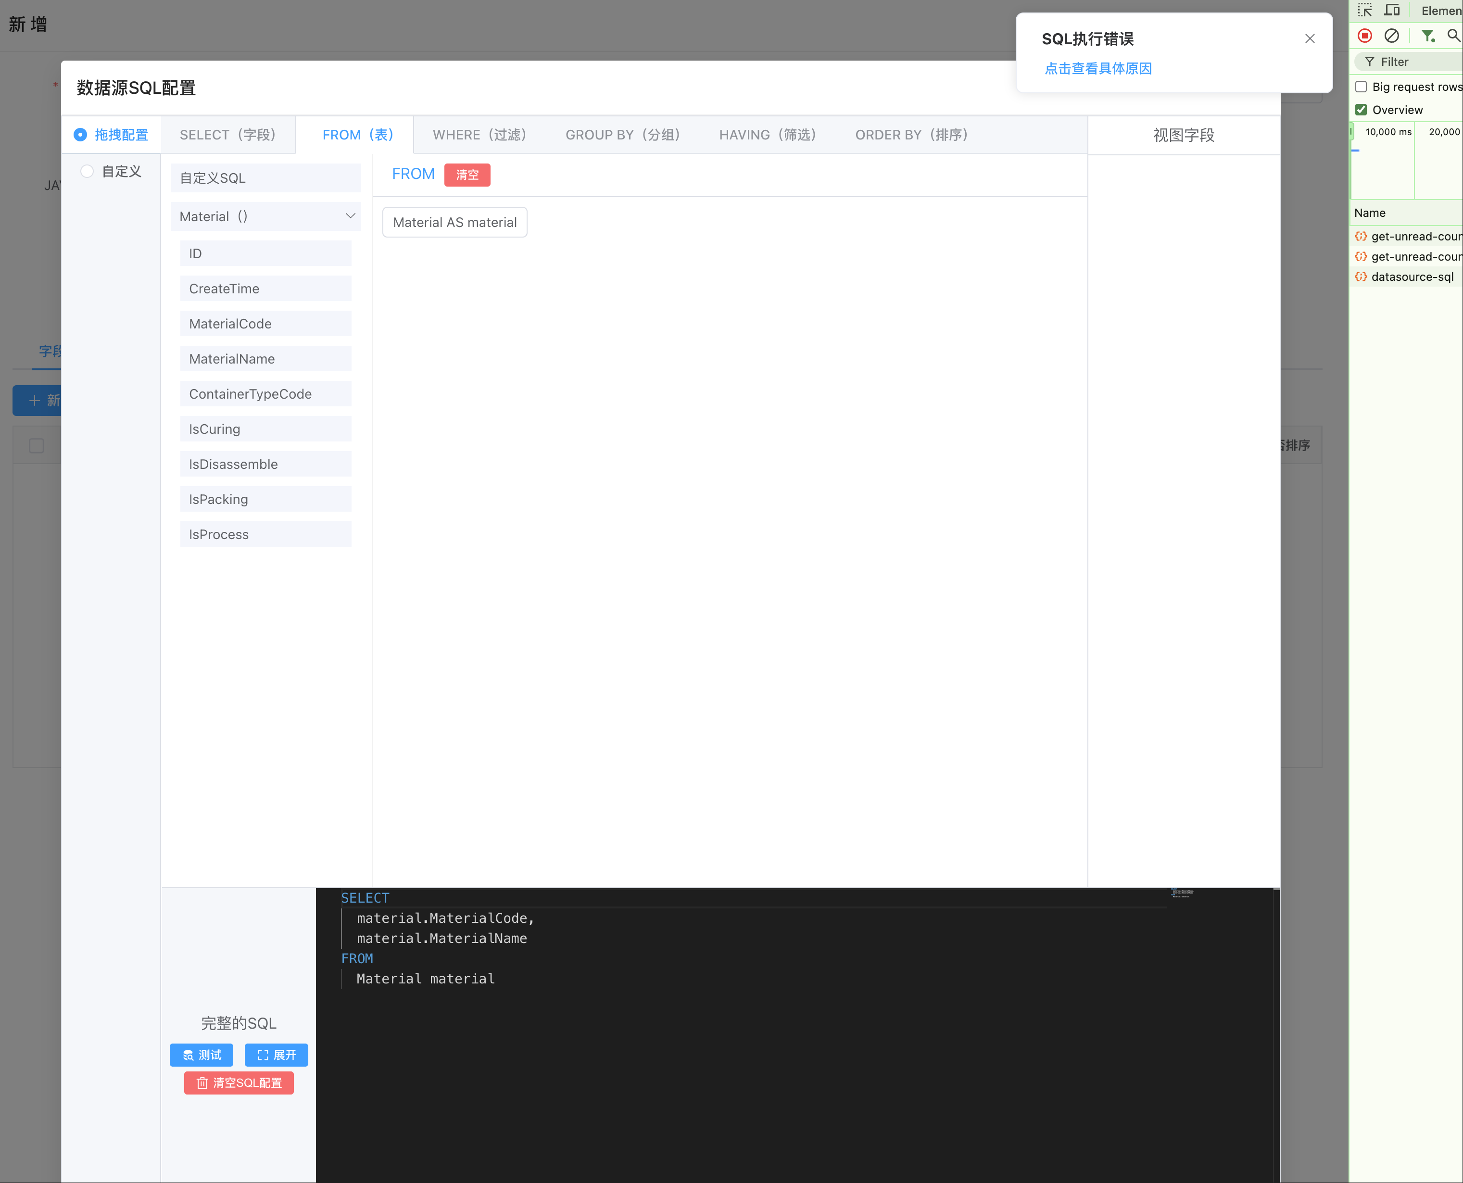Toggle the network filter funnel icon
Screen dimensions: 1463x1183
pos(1427,36)
